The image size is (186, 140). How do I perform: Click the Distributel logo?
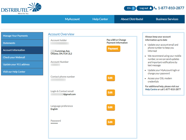coord(21,8)
